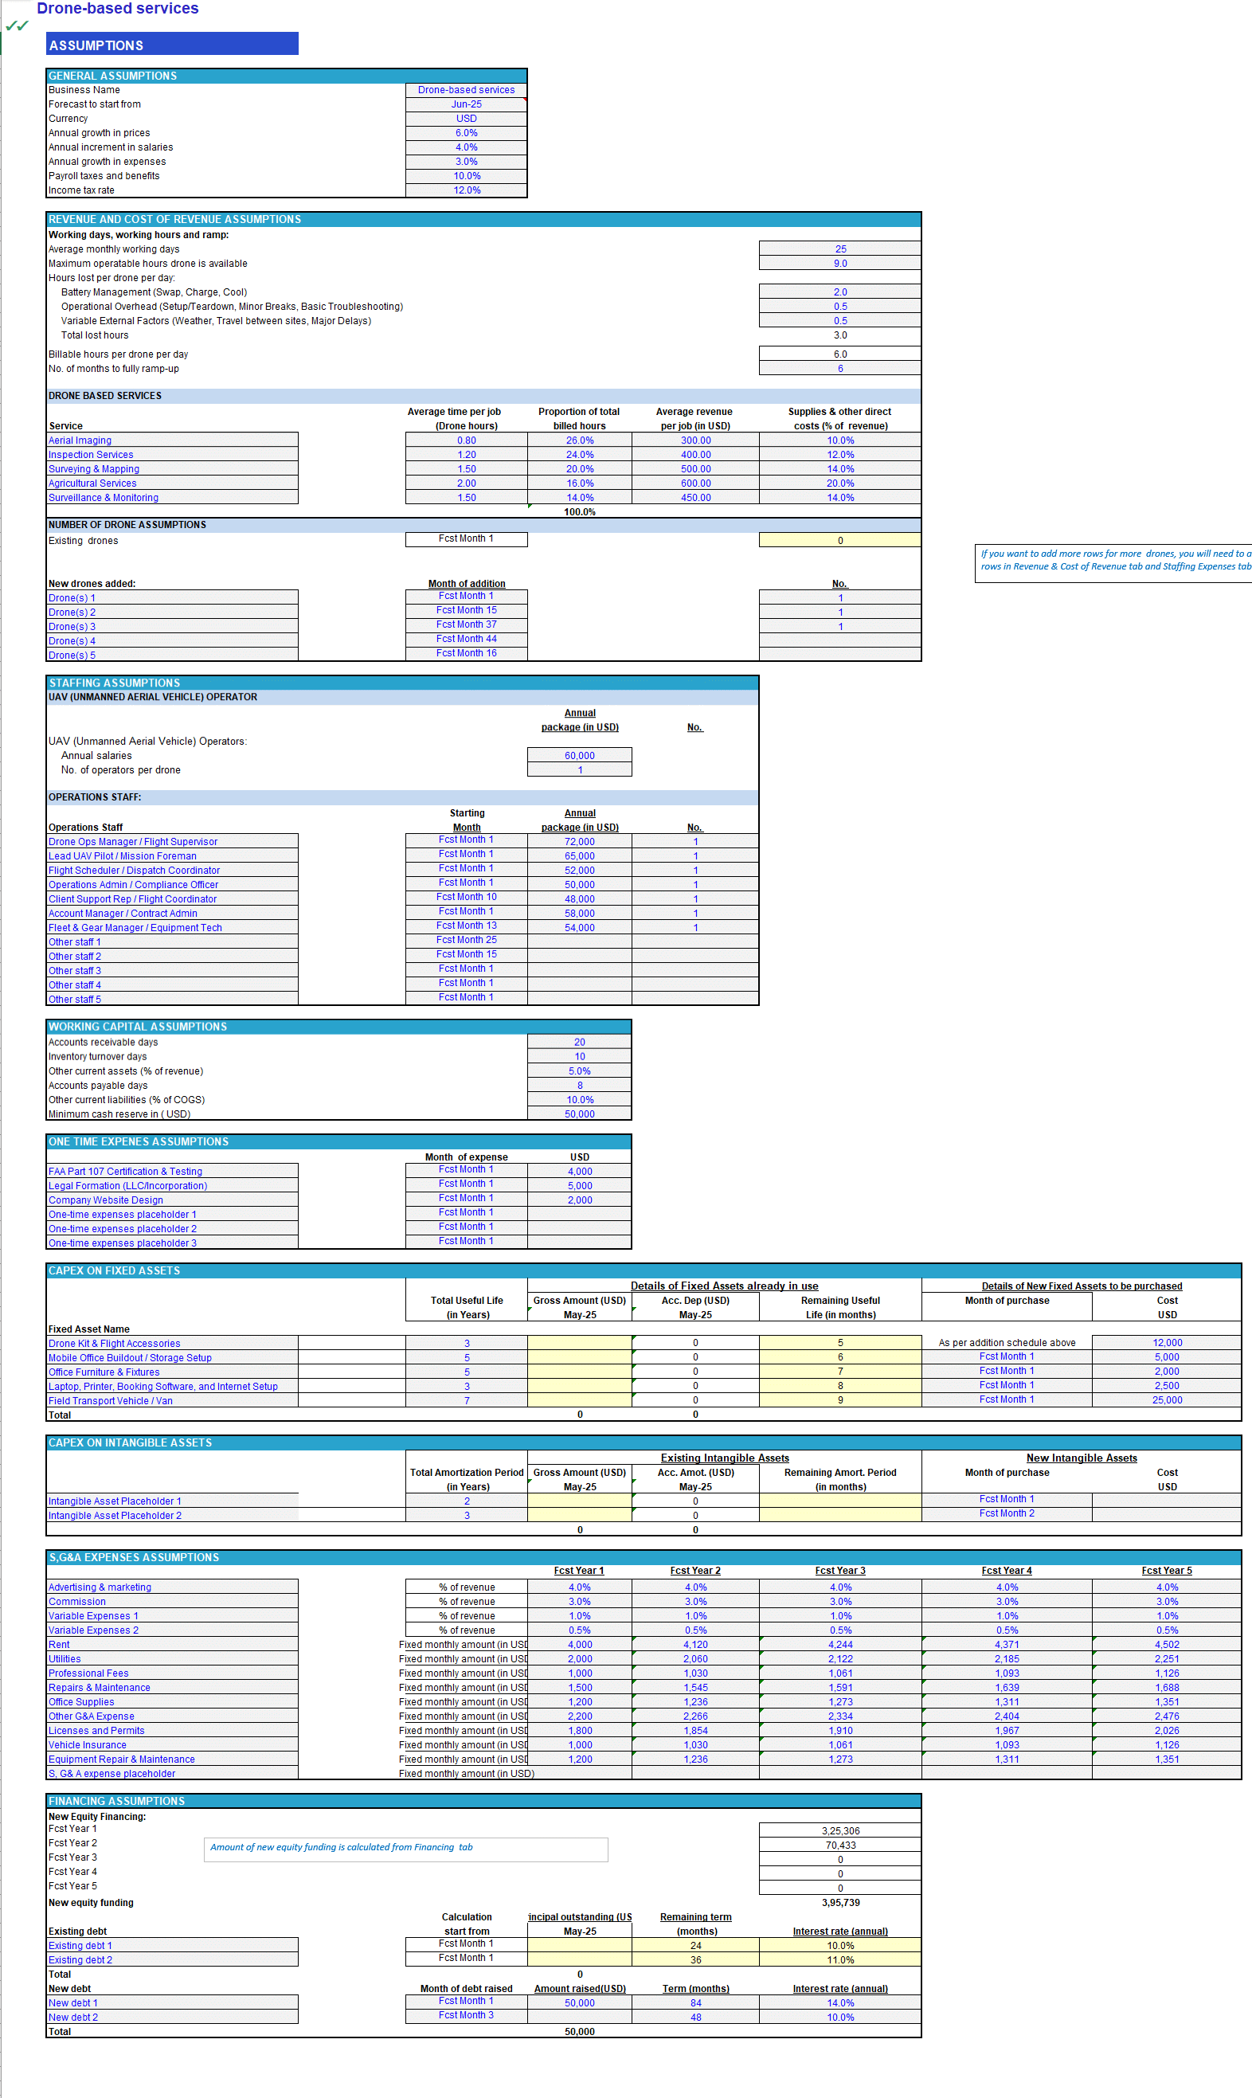The width and height of the screenshot is (1252, 2098).
Task: Select the Business Name value cell
Action: [x=466, y=90]
